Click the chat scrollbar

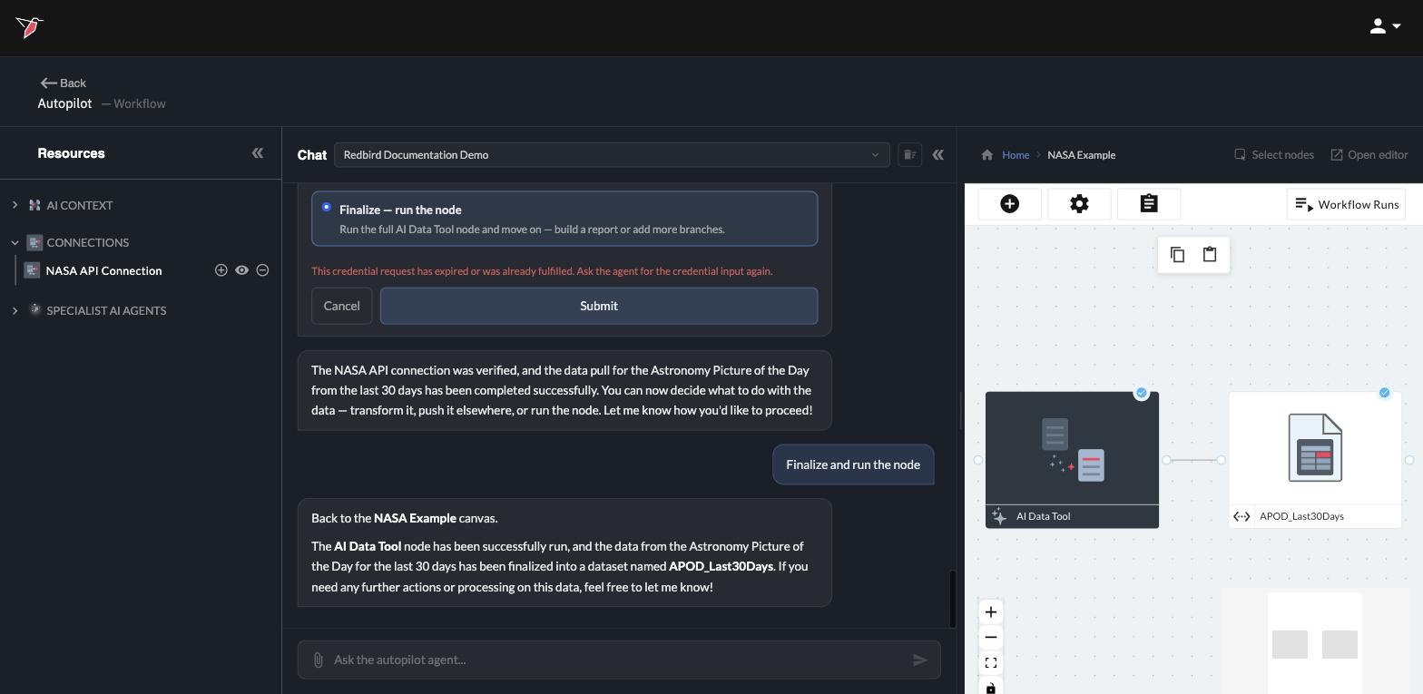[x=953, y=598]
